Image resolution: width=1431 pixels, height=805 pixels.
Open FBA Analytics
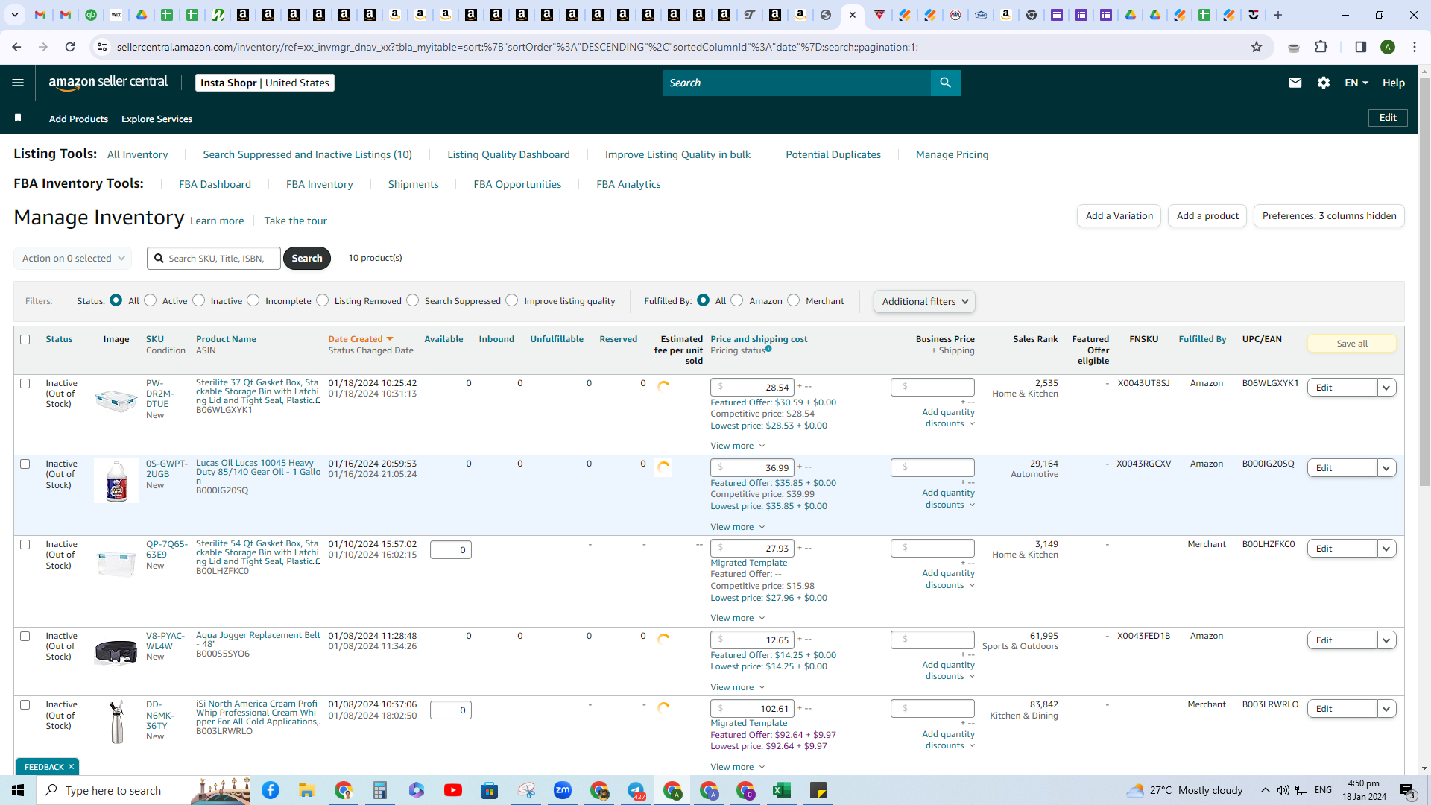628,184
